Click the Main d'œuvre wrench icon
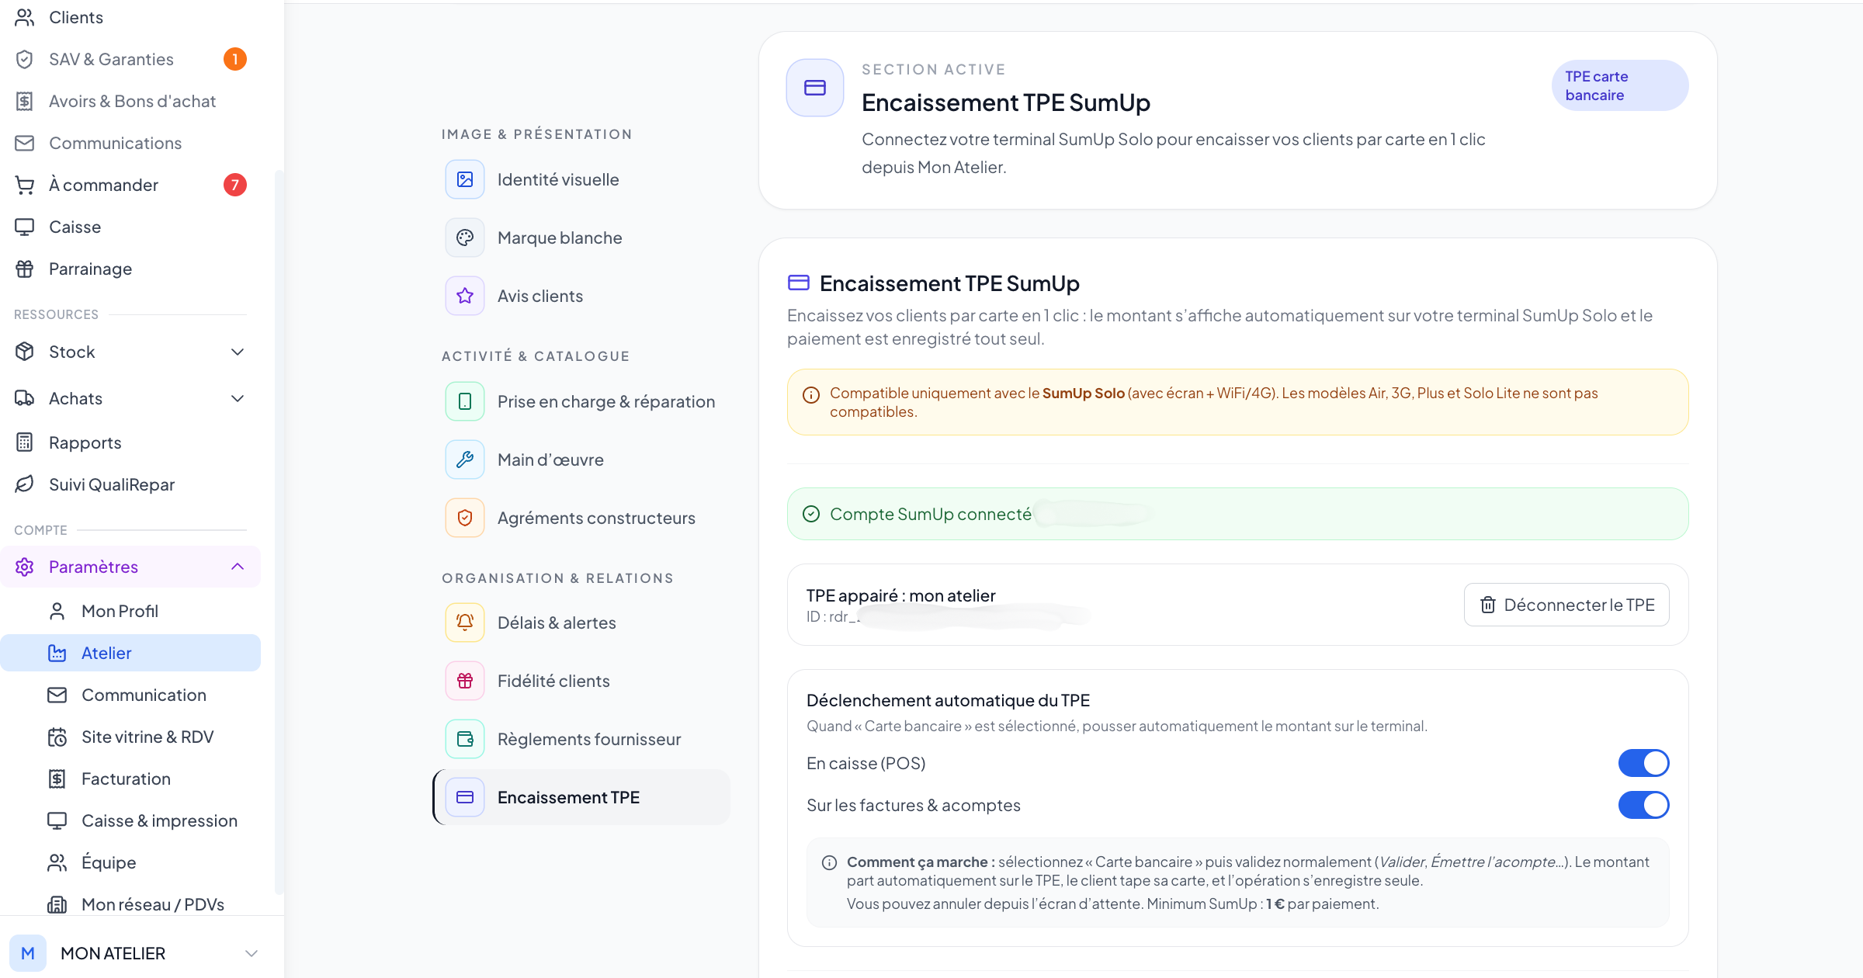The height and width of the screenshot is (978, 1863). tap(465, 460)
